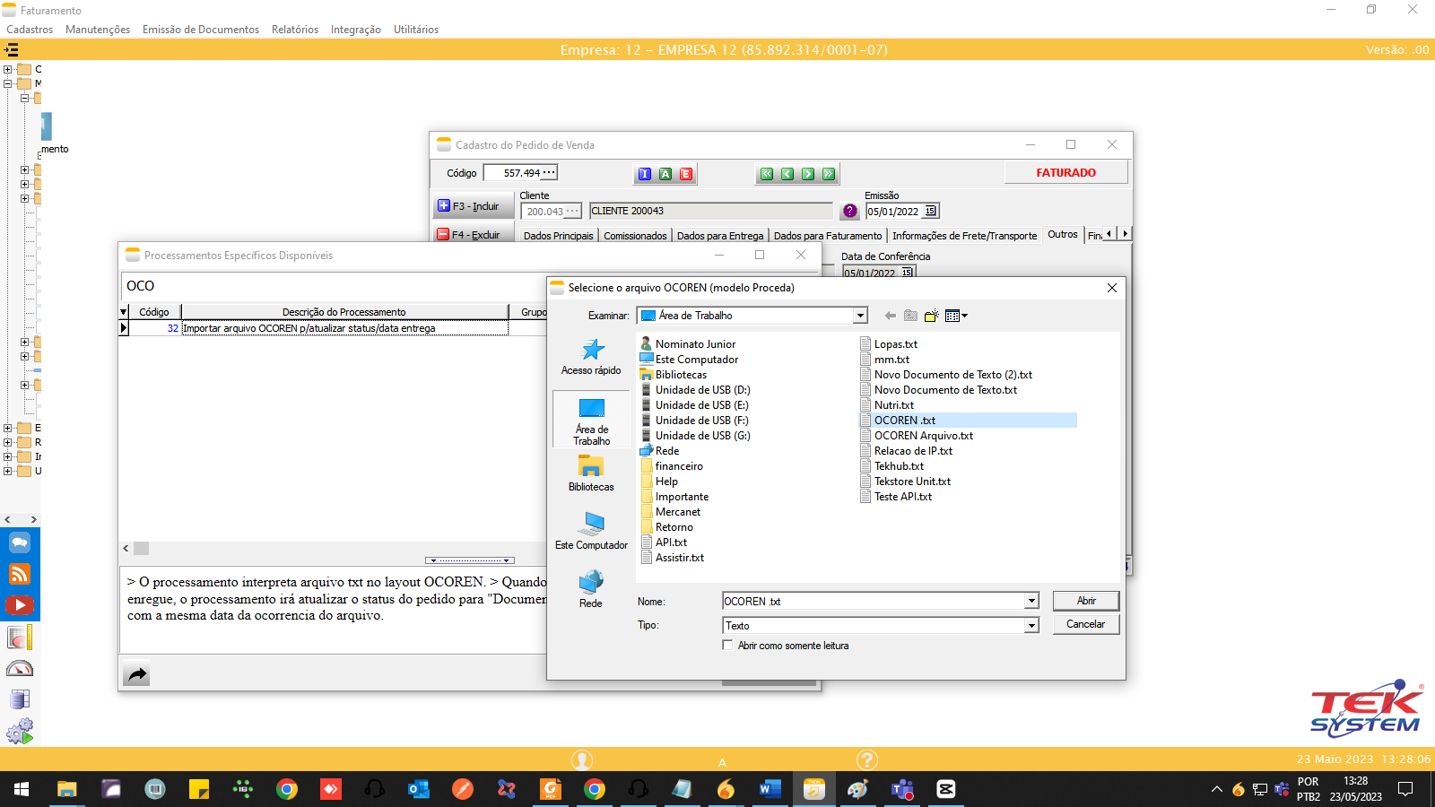The height and width of the screenshot is (807, 1435).
Task: Select Área de Trabalho in places bar
Action: (591, 421)
